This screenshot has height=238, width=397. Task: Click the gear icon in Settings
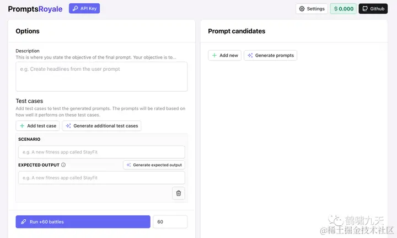pos(302,9)
